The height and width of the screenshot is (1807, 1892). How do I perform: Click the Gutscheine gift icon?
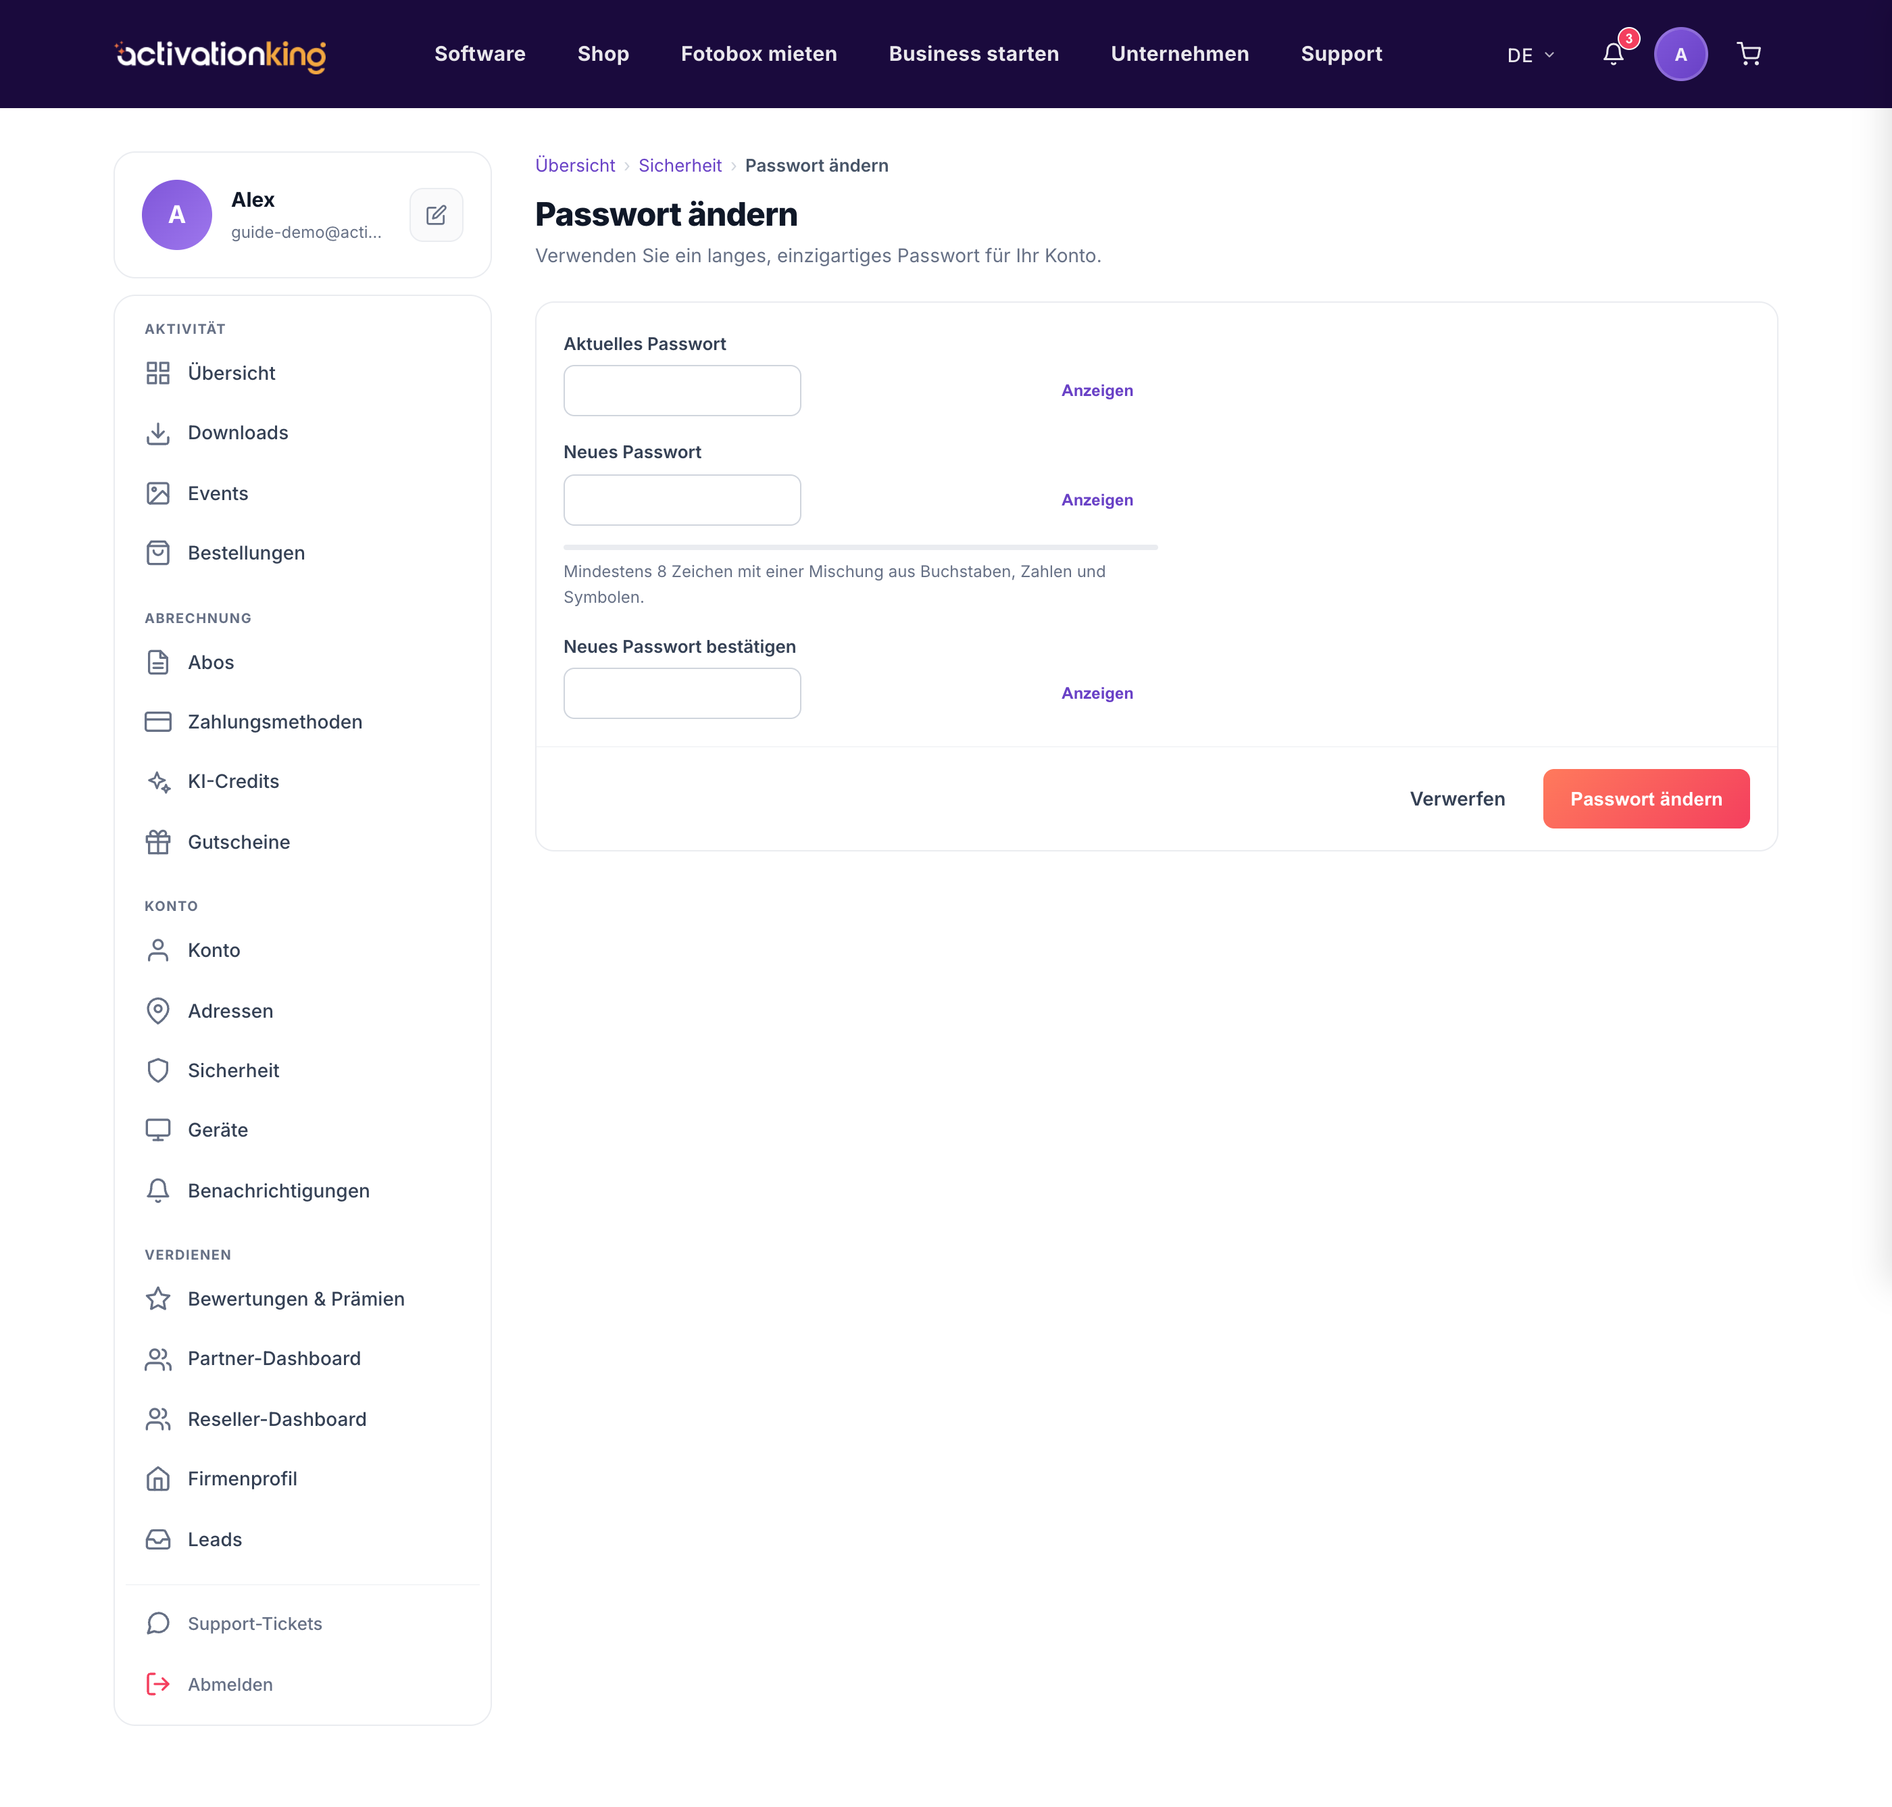pyautogui.click(x=158, y=842)
